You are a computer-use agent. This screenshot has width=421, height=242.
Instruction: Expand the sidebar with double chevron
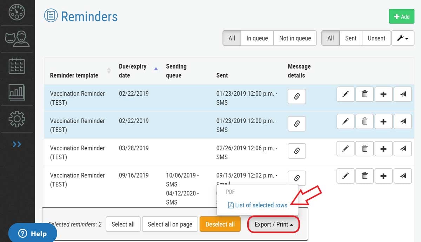(x=17, y=144)
